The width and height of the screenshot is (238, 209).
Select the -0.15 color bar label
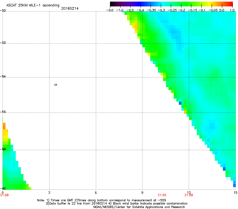click(x=192, y=10)
